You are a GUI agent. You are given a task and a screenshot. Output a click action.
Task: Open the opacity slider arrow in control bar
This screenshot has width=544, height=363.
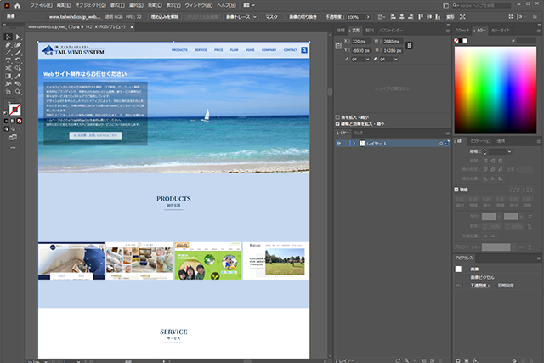368,17
